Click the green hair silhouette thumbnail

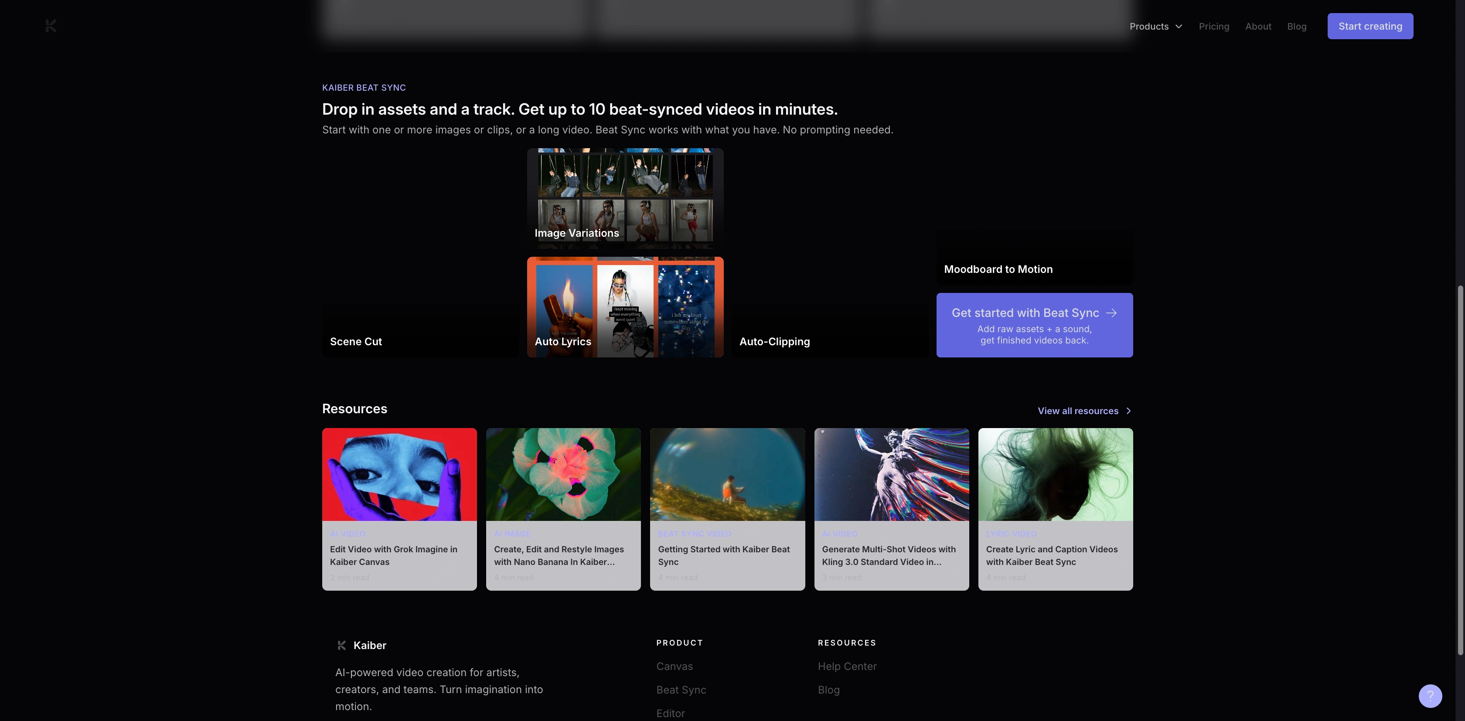[1056, 474]
